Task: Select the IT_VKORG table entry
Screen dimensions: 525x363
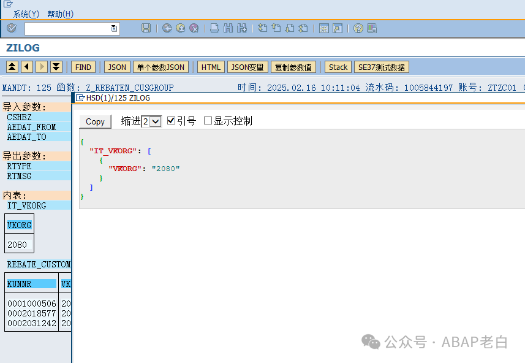Action: [27, 205]
